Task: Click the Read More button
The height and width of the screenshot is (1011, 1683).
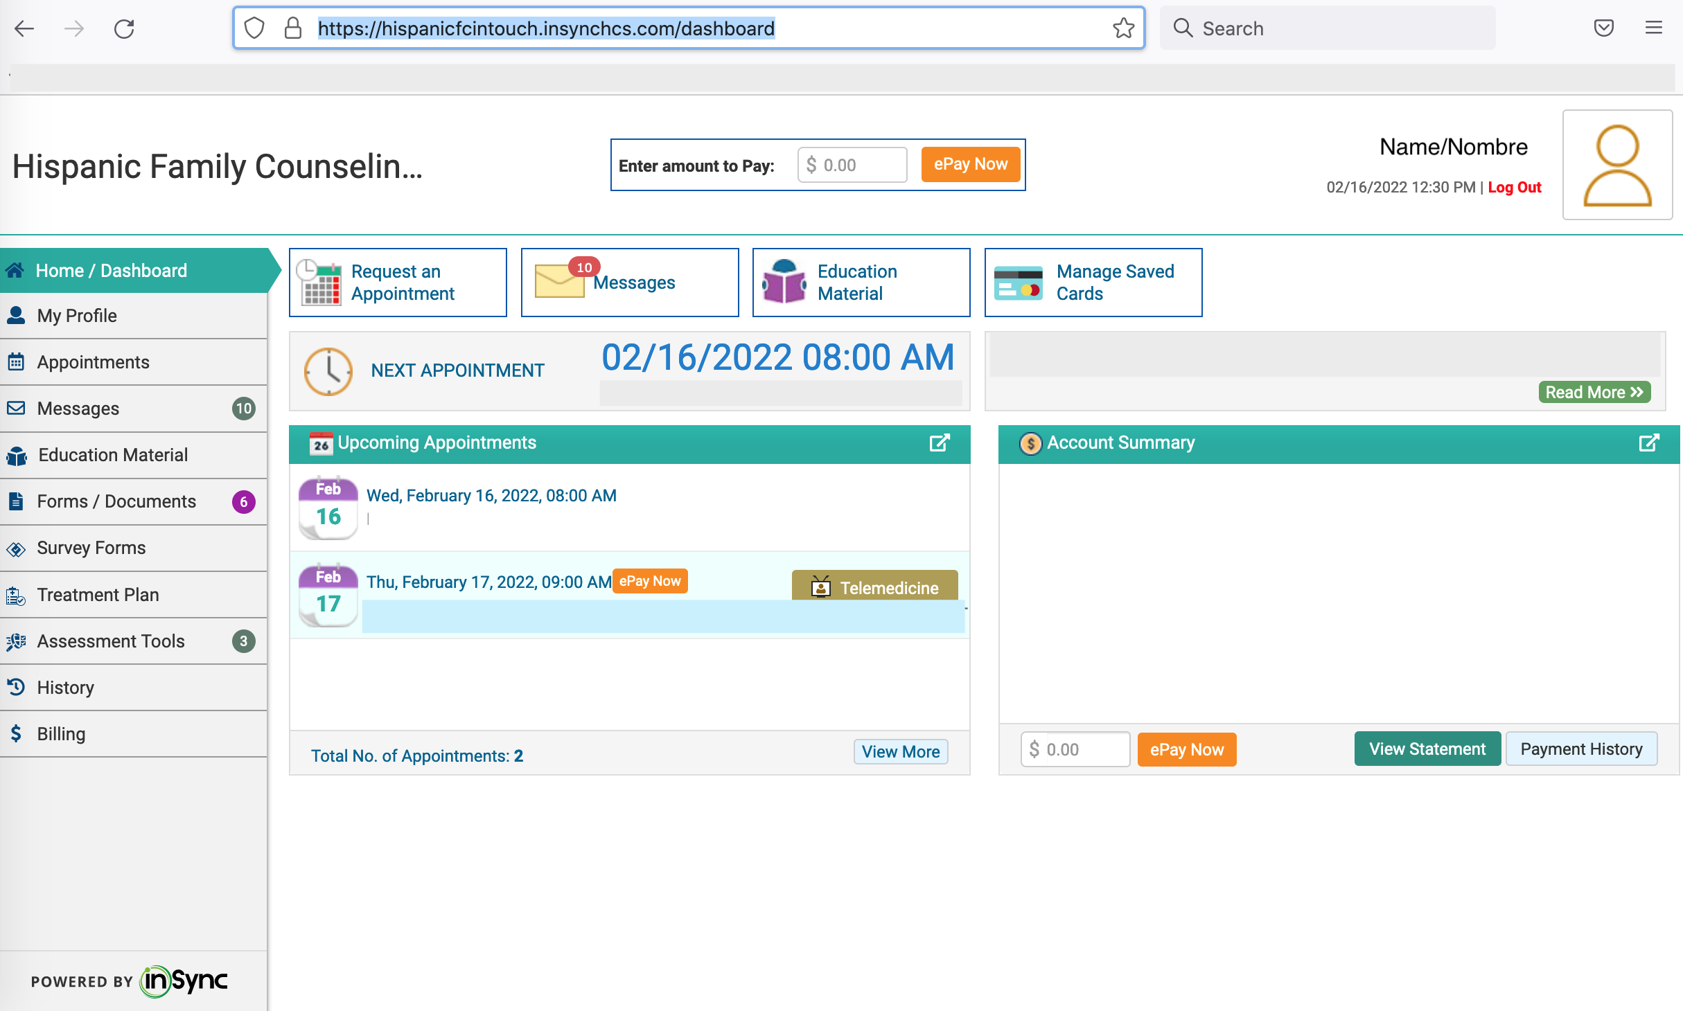Action: [1594, 393]
